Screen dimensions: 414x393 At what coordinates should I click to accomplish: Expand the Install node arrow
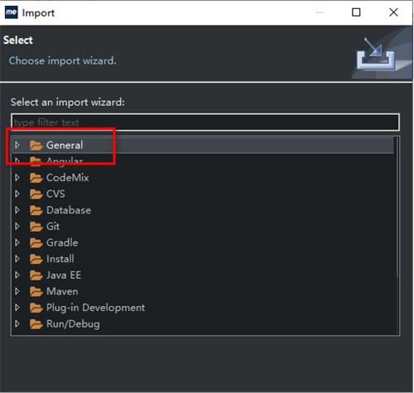pos(17,259)
